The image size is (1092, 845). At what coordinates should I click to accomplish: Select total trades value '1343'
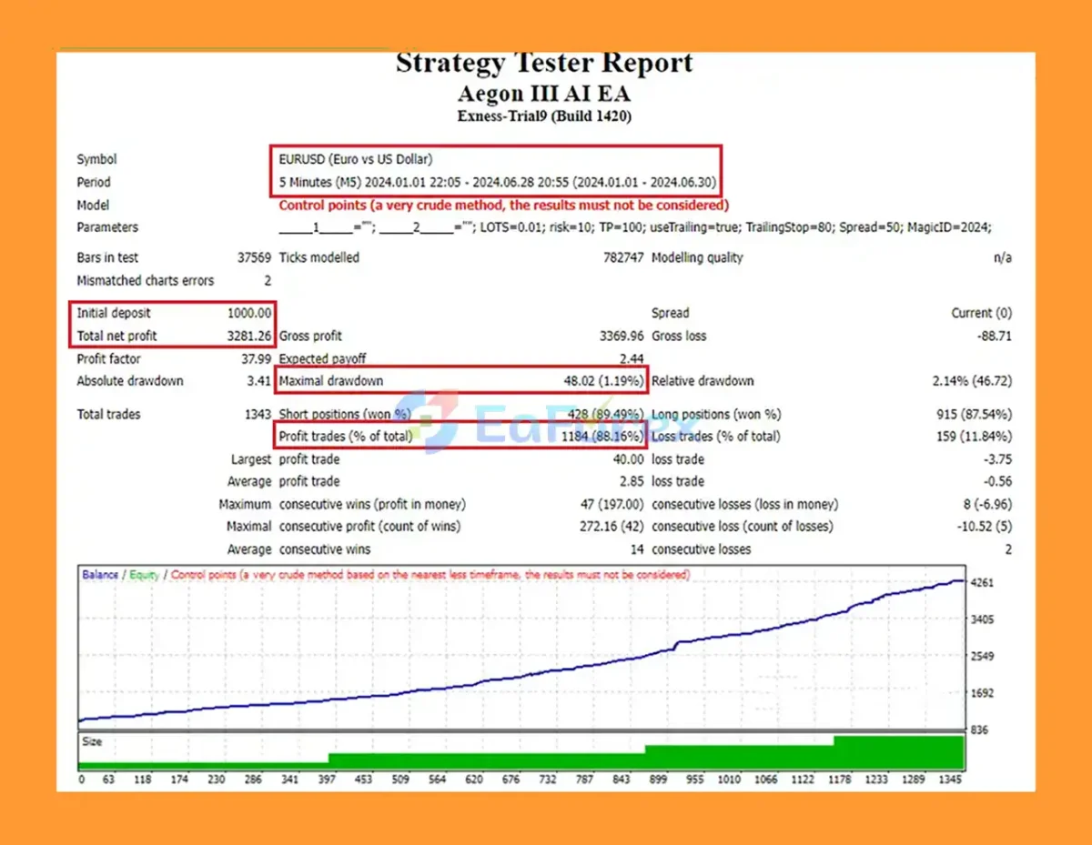coord(258,414)
